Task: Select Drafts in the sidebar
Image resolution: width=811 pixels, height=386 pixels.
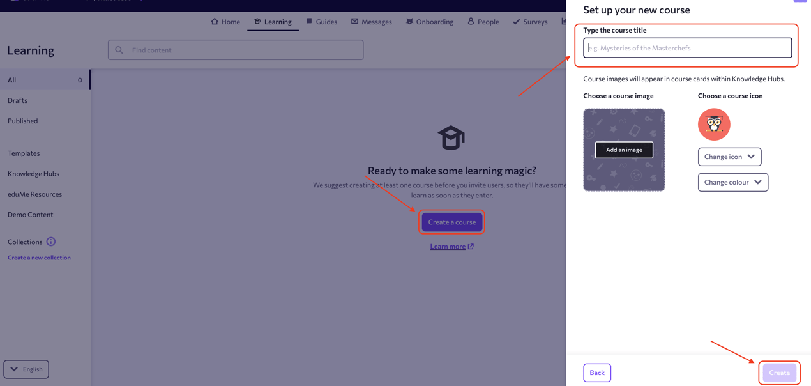Action: pyautogui.click(x=18, y=100)
